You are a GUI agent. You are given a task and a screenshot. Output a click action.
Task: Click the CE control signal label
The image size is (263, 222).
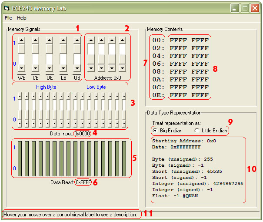pyautogui.click(x=35, y=77)
